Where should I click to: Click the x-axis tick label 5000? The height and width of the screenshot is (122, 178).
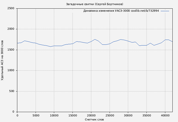36,115
